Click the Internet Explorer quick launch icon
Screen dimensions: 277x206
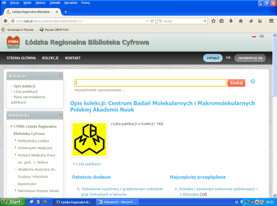[32, 202]
